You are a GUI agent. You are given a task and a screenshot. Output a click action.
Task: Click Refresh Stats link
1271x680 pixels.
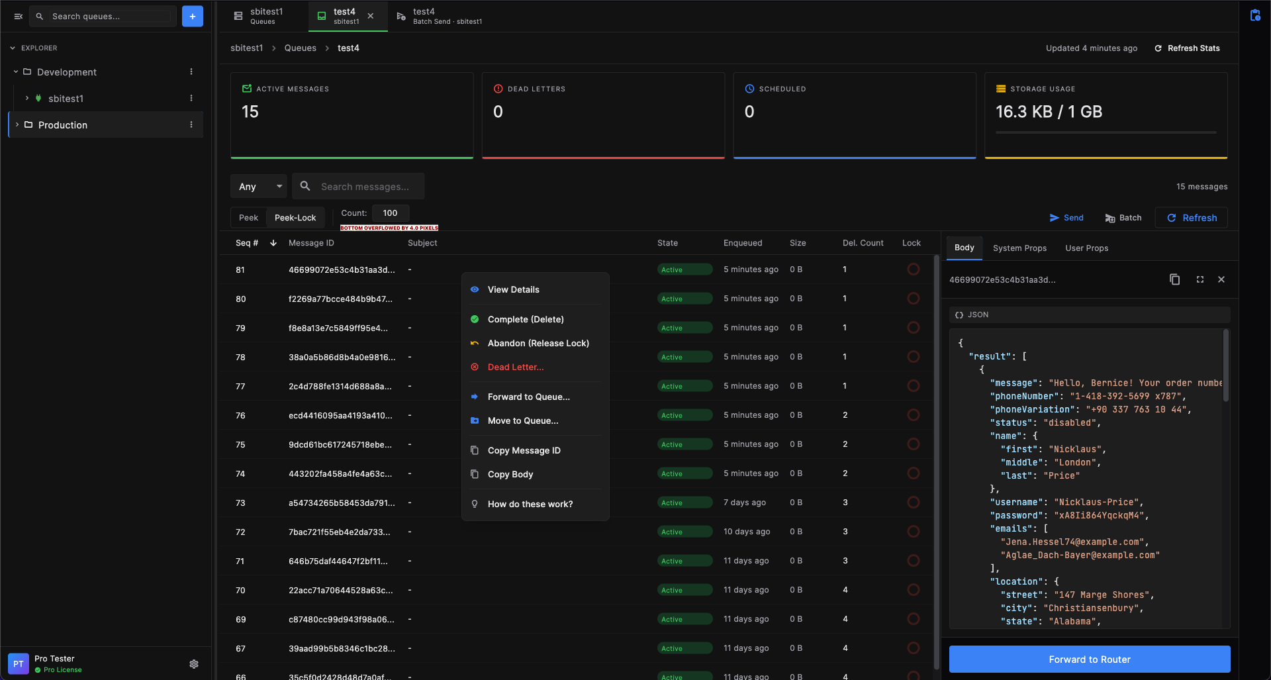1187,48
